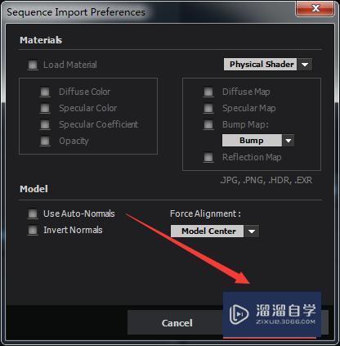Click the Cancel button
Image resolution: width=340 pixels, height=346 pixels.
pyautogui.click(x=177, y=323)
